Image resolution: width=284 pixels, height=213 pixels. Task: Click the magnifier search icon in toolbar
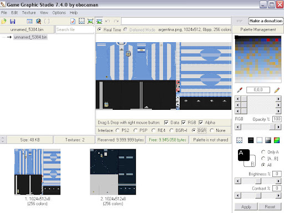point(38,21)
